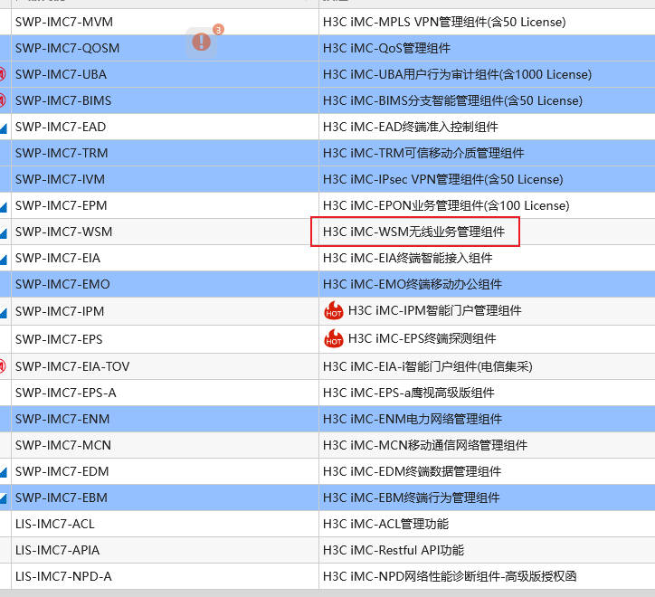Click the HOT flame icon beside IPM description
Screen dimensions: 655x597
coord(333,311)
